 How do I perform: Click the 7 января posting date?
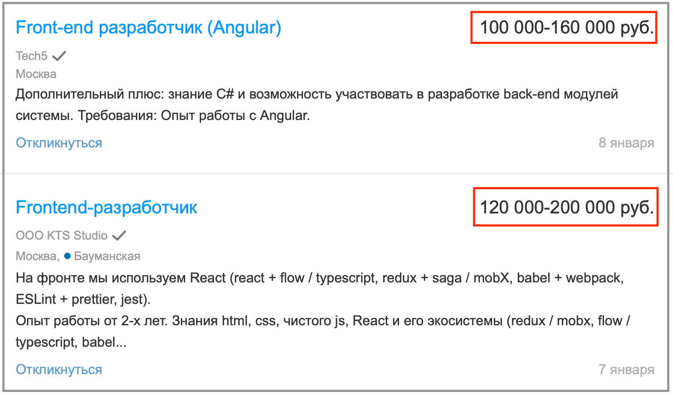click(626, 369)
